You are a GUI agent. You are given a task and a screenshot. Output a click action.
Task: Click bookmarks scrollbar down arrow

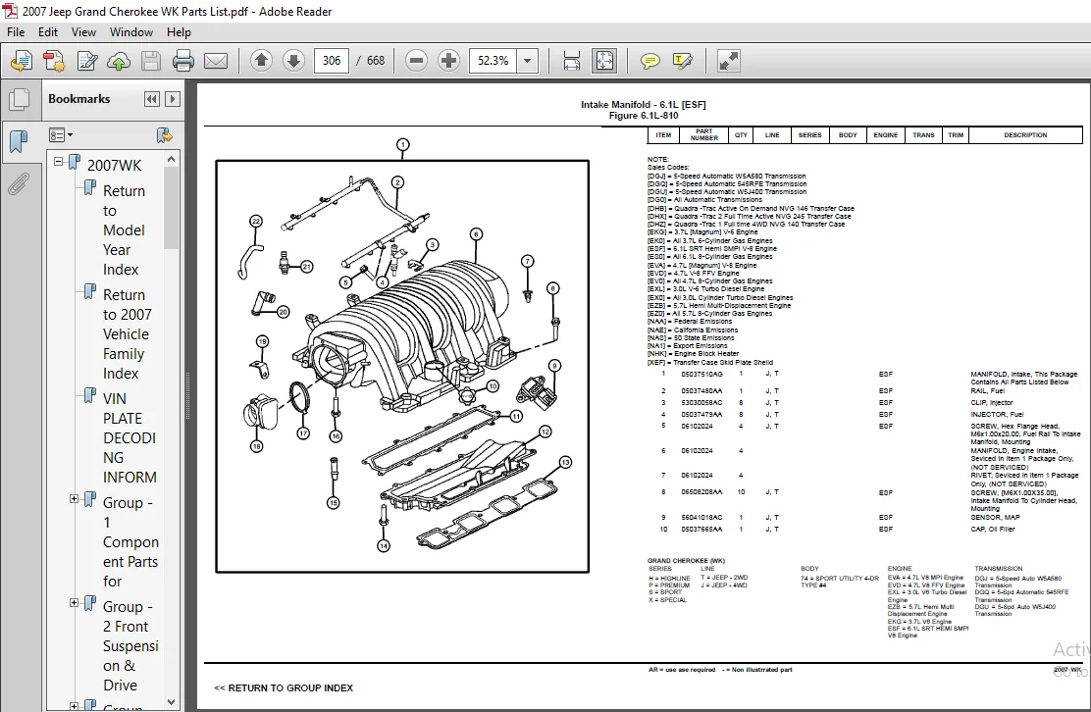click(171, 702)
